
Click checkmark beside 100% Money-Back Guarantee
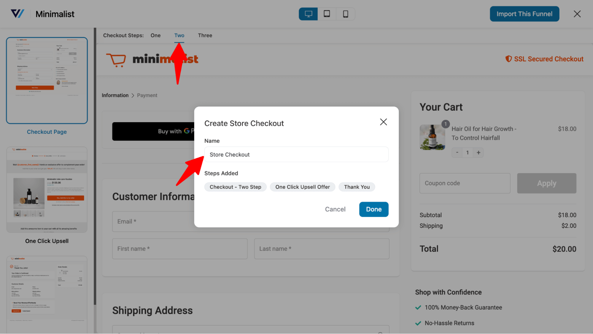pos(418,308)
